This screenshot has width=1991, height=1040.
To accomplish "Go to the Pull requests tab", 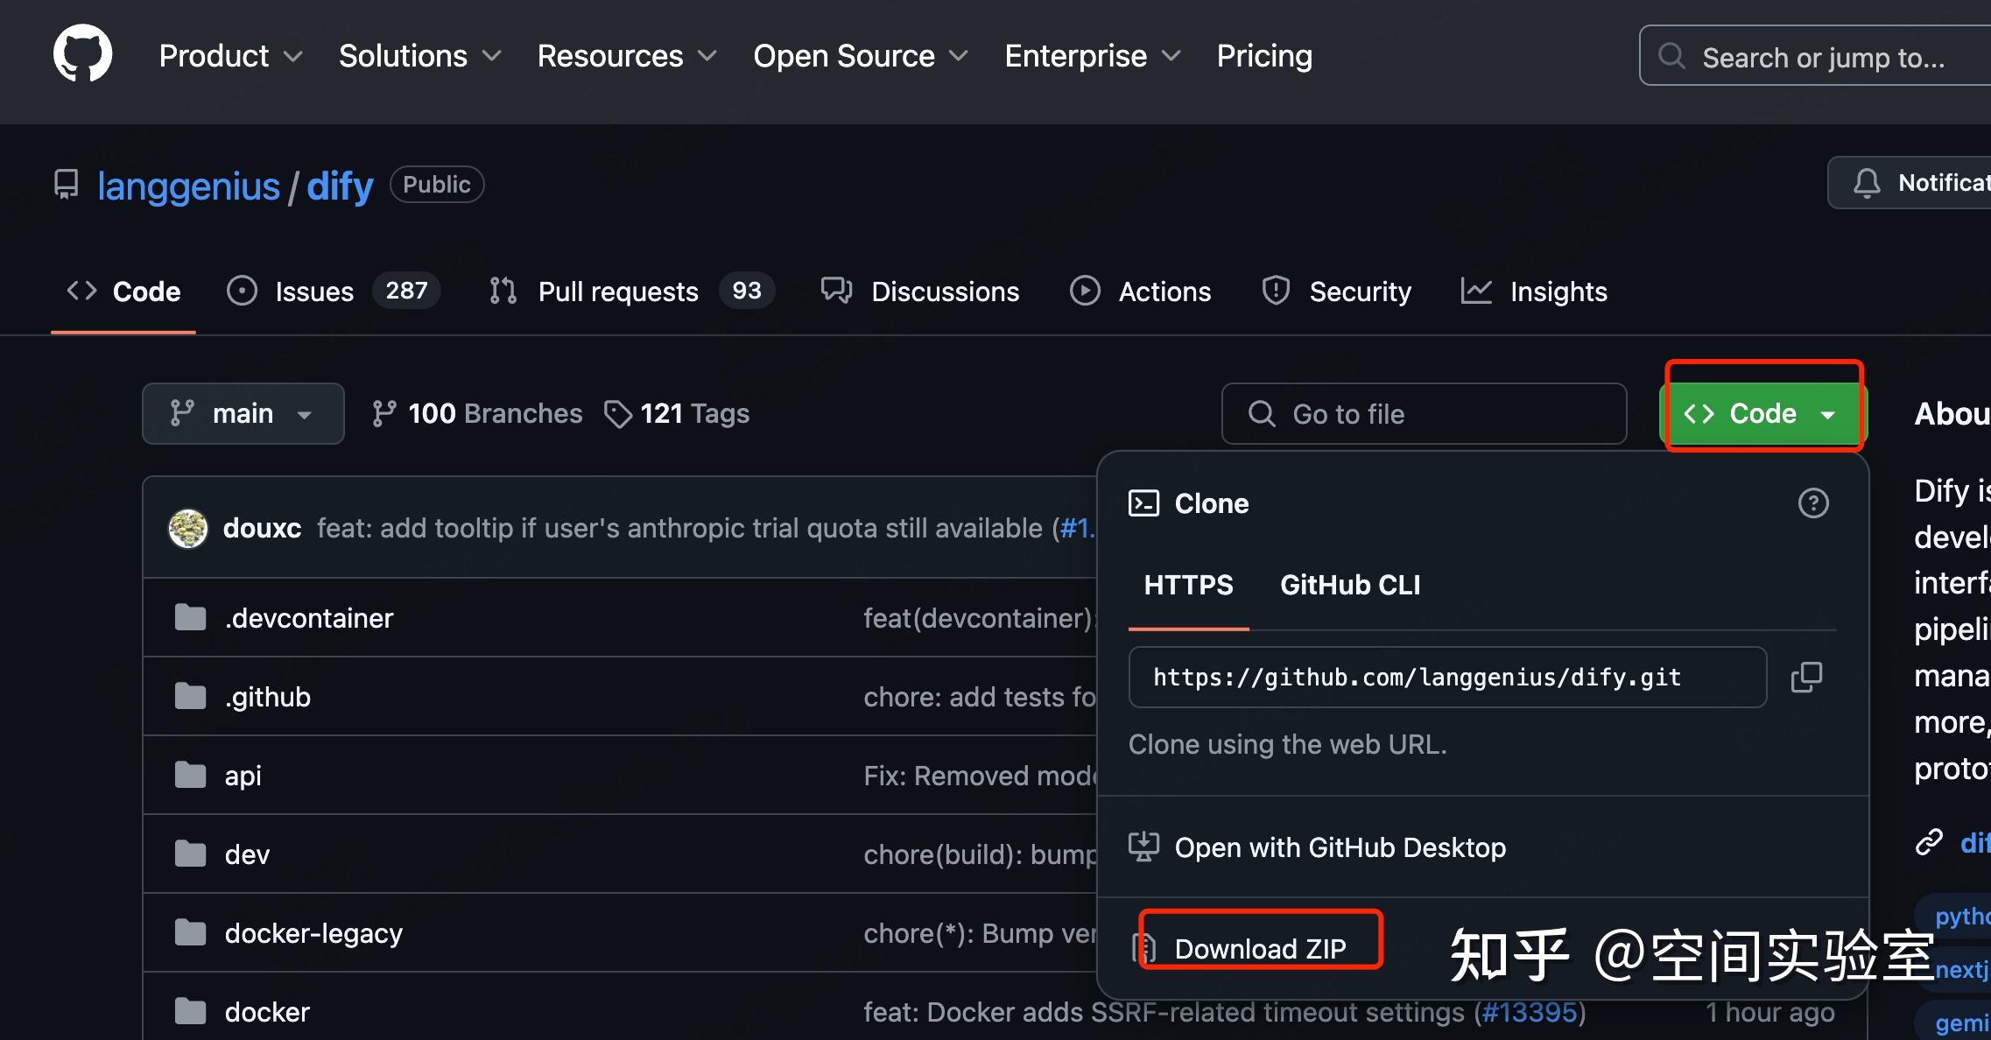I will tap(617, 292).
